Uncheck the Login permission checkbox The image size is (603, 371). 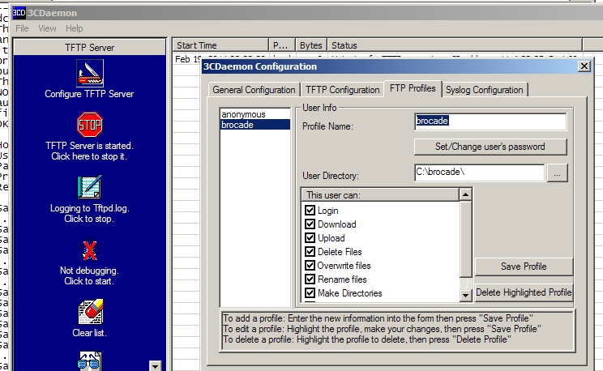(310, 211)
